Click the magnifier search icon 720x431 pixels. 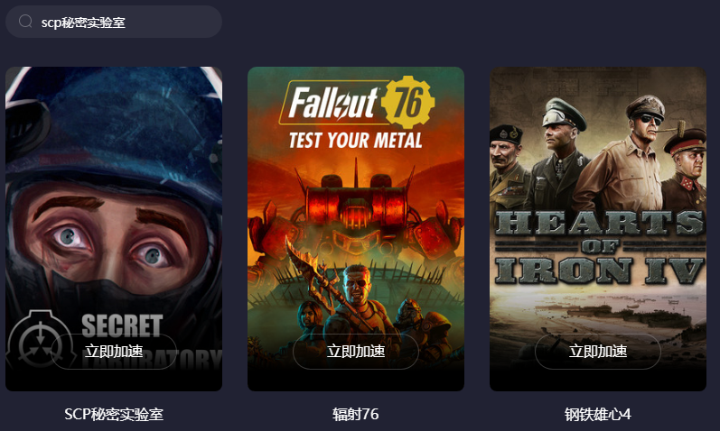[25, 21]
